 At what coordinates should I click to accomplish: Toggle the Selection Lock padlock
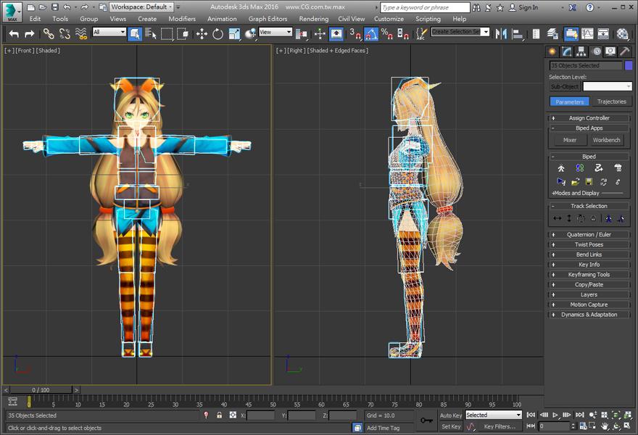pos(219,415)
